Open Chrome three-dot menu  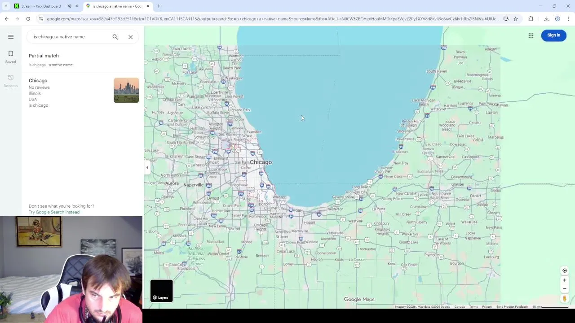click(x=568, y=19)
